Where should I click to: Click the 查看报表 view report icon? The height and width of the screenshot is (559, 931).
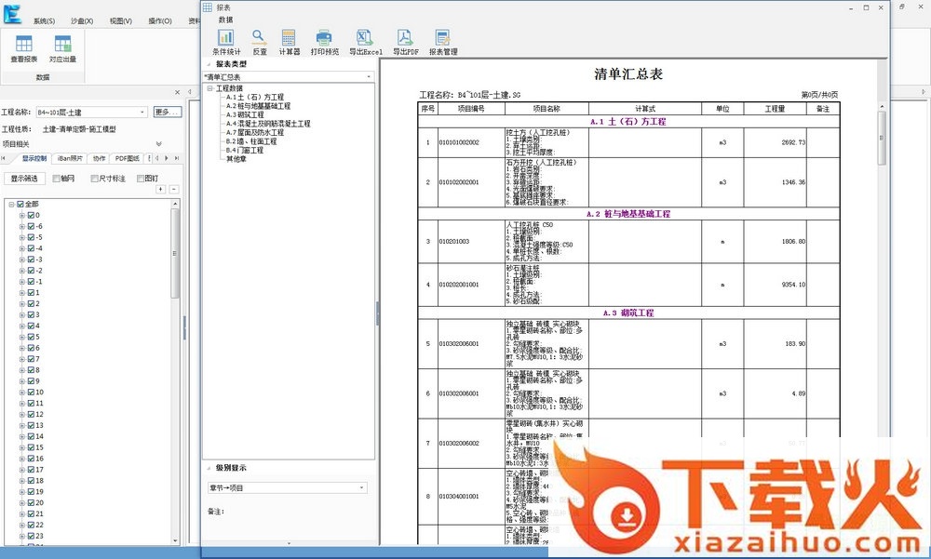pos(24,48)
